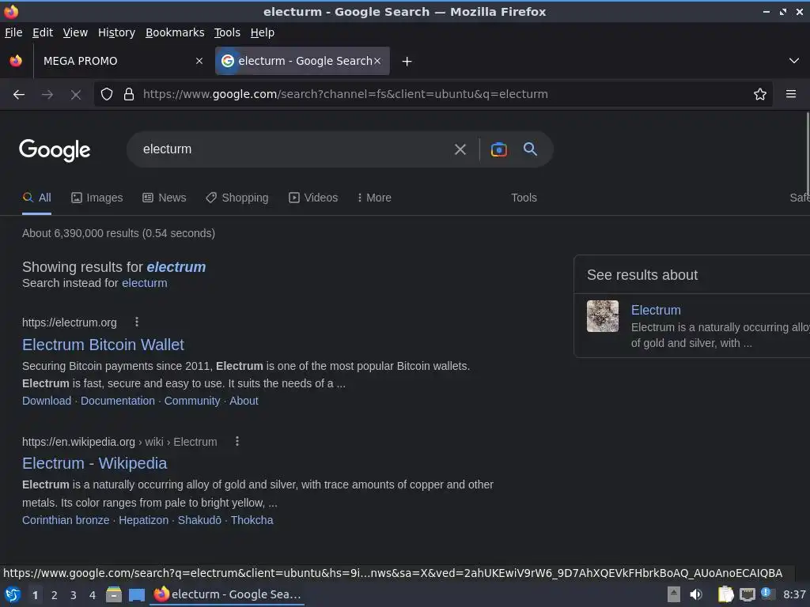Click the network monitor tray icon
The height and width of the screenshot is (607, 810).
(x=747, y=594)
